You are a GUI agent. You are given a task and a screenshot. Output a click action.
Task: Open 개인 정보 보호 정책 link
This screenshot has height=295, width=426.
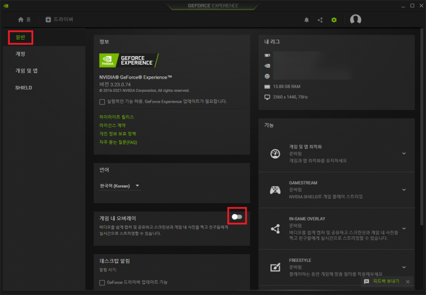pyautogui.click(x=117, y=134)
